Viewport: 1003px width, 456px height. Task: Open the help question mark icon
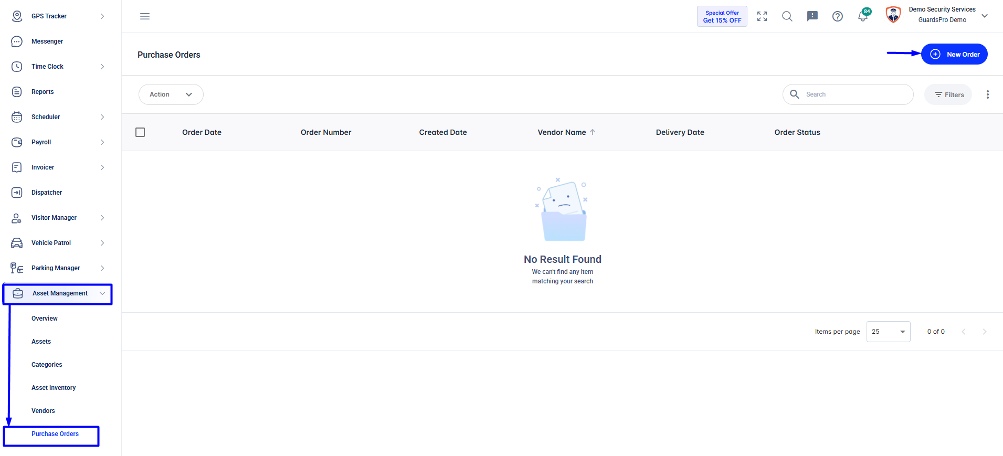838,16
